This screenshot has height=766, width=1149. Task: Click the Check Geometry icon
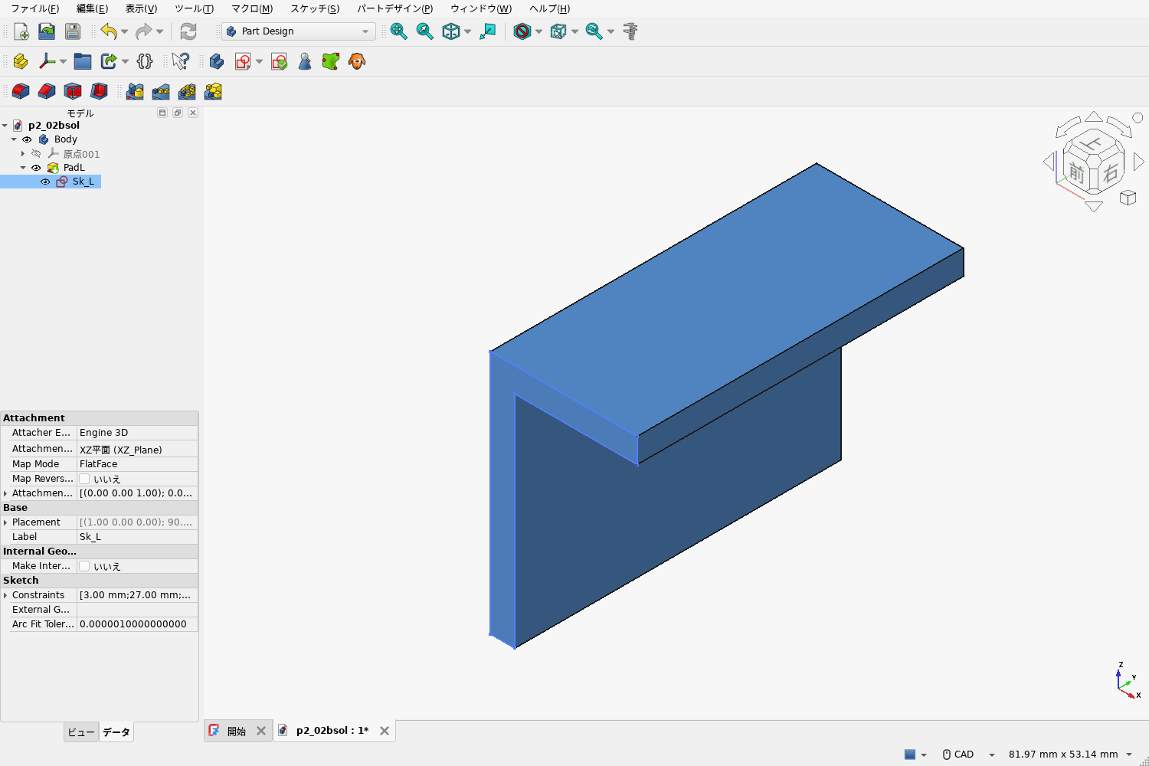305,61
